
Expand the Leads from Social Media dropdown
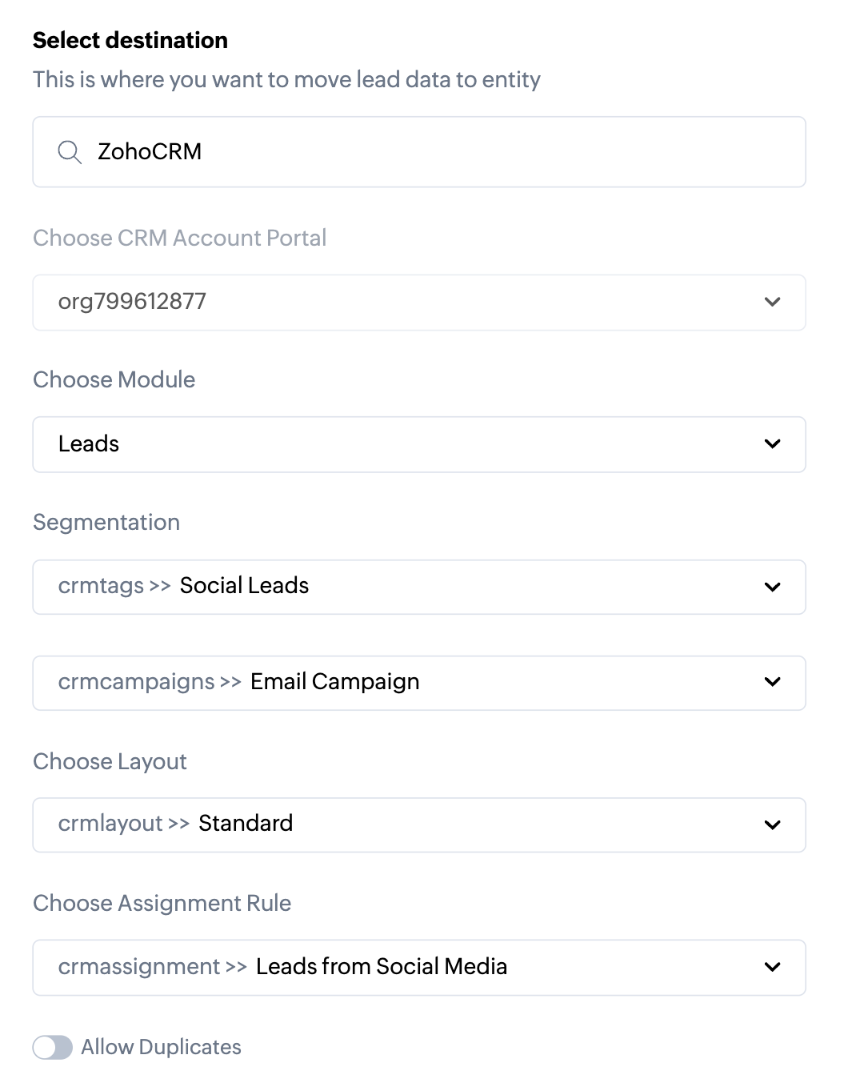400,967
